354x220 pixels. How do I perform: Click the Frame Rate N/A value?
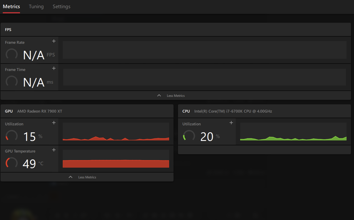pos(34,55)
